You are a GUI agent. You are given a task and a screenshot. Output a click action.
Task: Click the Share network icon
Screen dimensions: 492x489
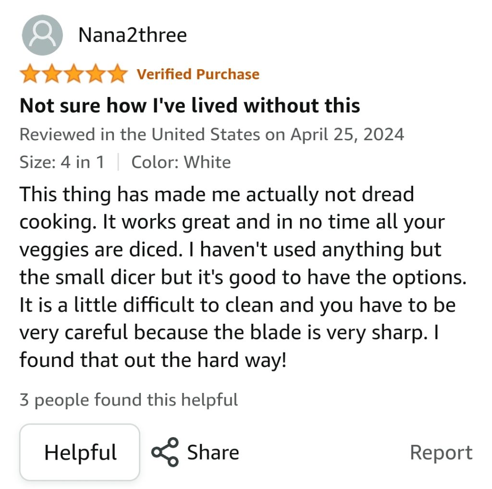[x=165, y=452]
